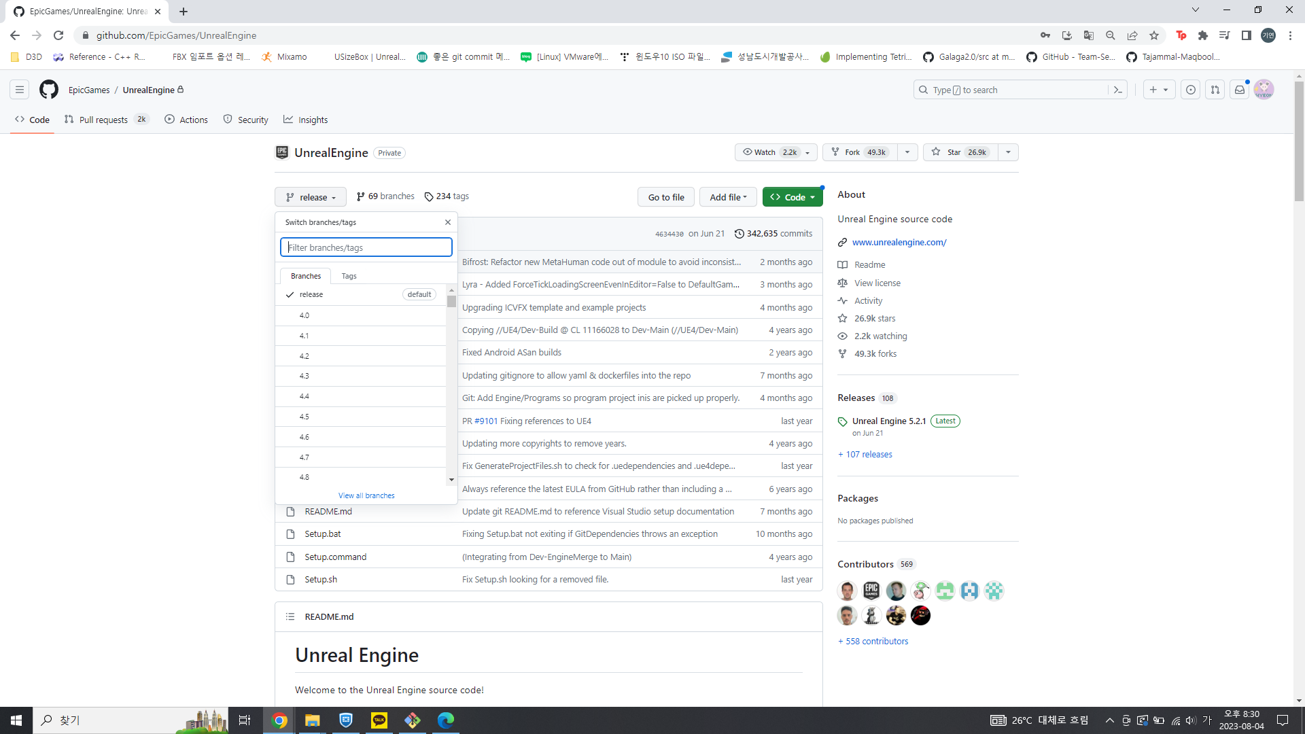Open www.unrealengine.com link
This screenshot has height=734, width=1305.
(x=899, y=243)
